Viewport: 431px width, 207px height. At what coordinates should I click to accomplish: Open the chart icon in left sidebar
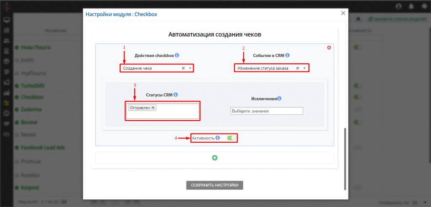click(6, 93)
